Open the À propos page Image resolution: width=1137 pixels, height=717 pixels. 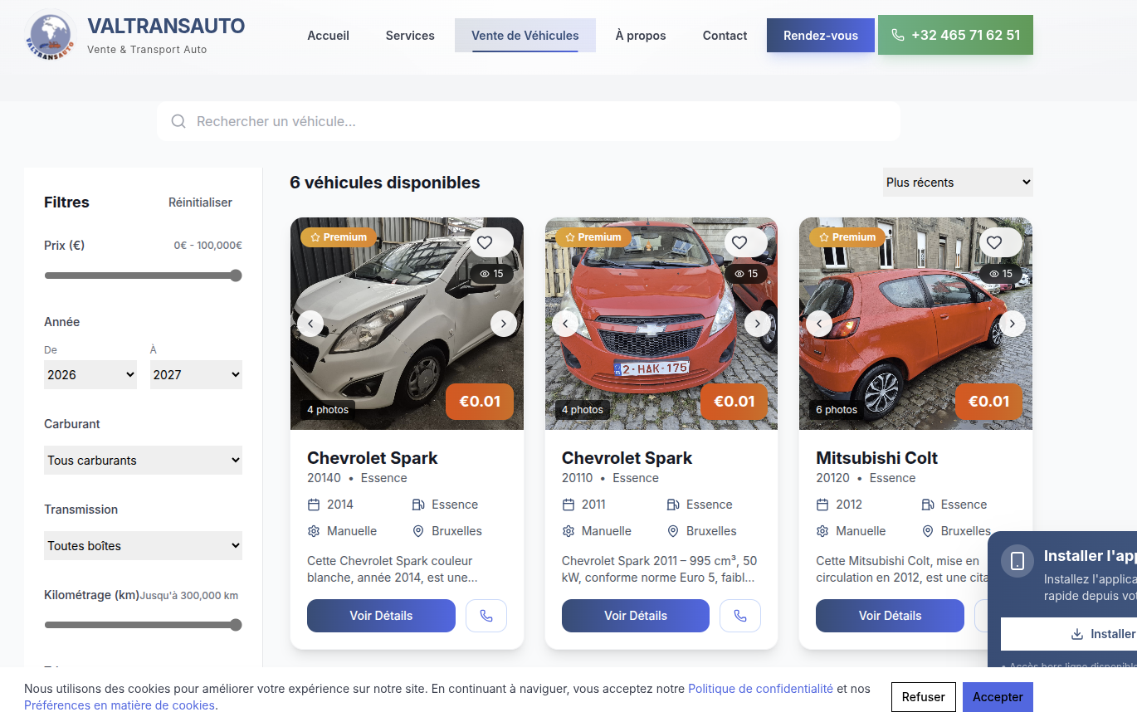641,36
